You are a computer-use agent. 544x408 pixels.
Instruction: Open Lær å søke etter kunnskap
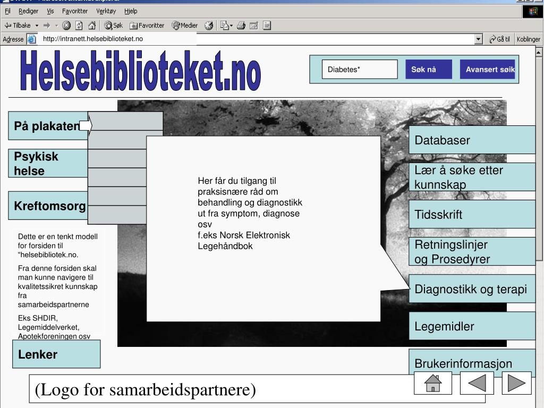point(472,177)
